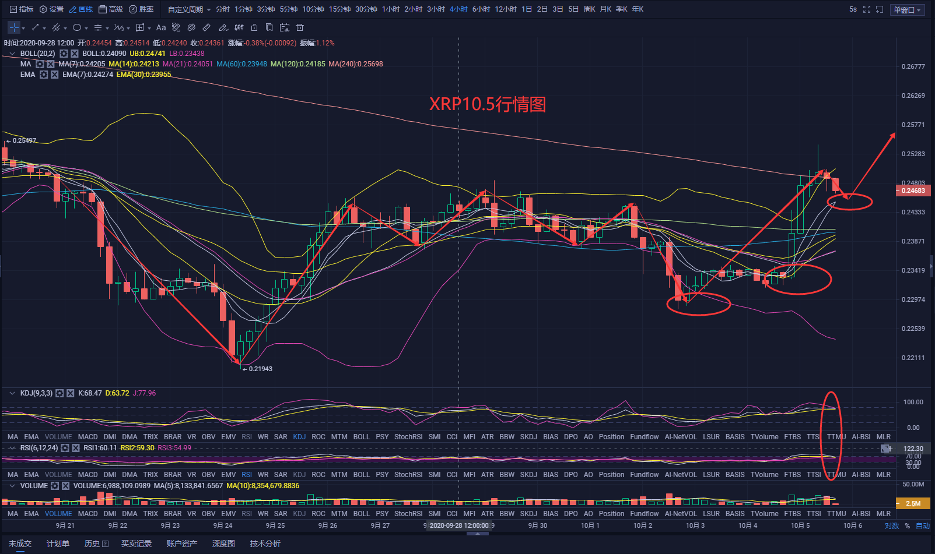Switch timeframe to 1小时
935x554 pixels.
pos(391,9)
